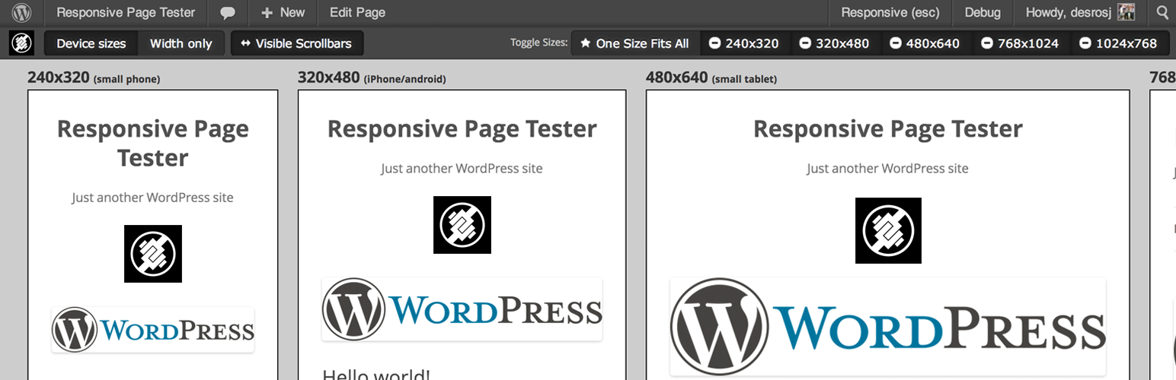Click the 480x640 (small tablet) label
Screen dimensions: 1176x380
(711, 78)
